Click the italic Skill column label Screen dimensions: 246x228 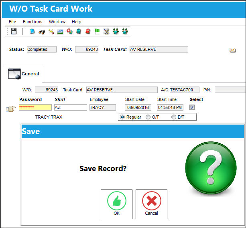60,99
